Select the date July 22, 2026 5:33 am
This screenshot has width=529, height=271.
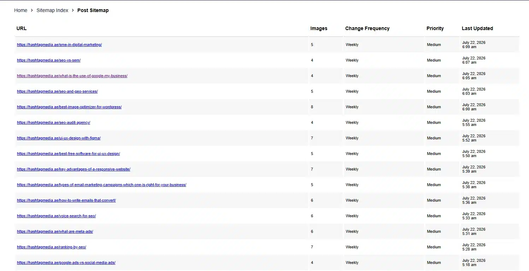[474, 216]
